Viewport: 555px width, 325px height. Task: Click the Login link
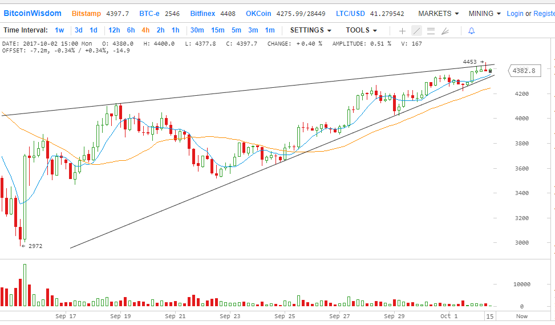pyautogui.click(x=515, y=13)
